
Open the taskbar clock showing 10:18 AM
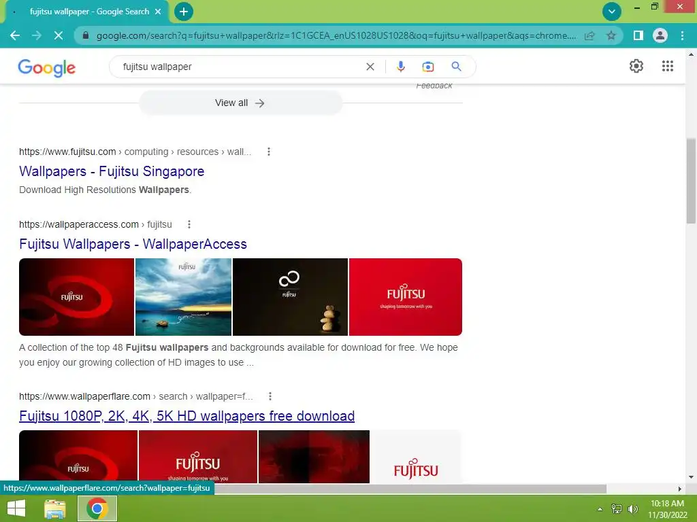tap(667, 509)
